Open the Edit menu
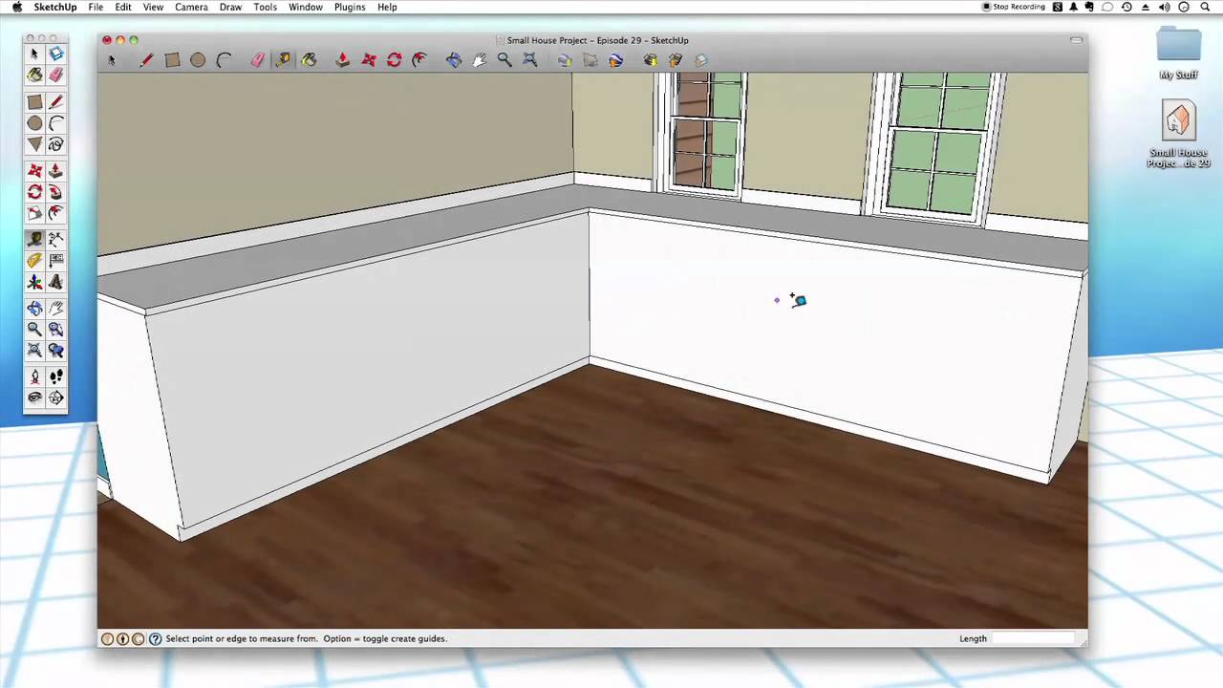The width and height of the screenshot is (1223, 688). pos(123,7)
